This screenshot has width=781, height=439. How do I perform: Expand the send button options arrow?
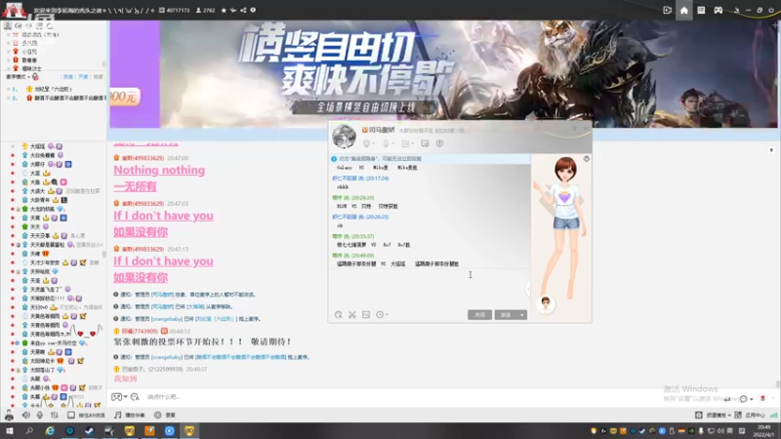(x=522, y=314)
